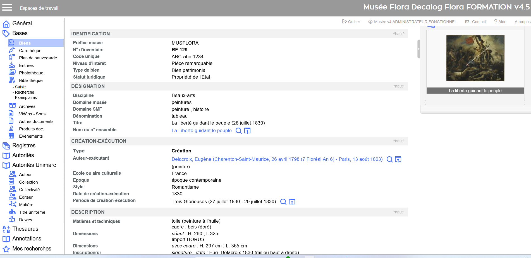Open-in-window icon beside Delacroix author link
This screenshot has height=258, width=531.
click(398, 159)
